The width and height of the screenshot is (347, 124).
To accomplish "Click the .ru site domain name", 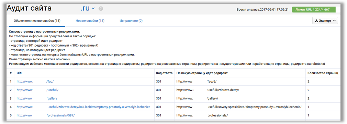I will pos(85,8).
